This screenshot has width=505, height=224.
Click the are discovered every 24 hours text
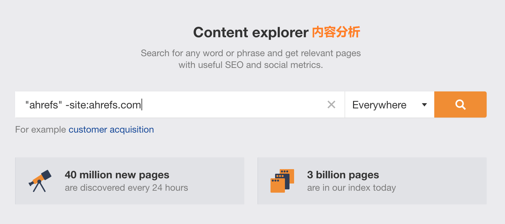pos(126,188)
